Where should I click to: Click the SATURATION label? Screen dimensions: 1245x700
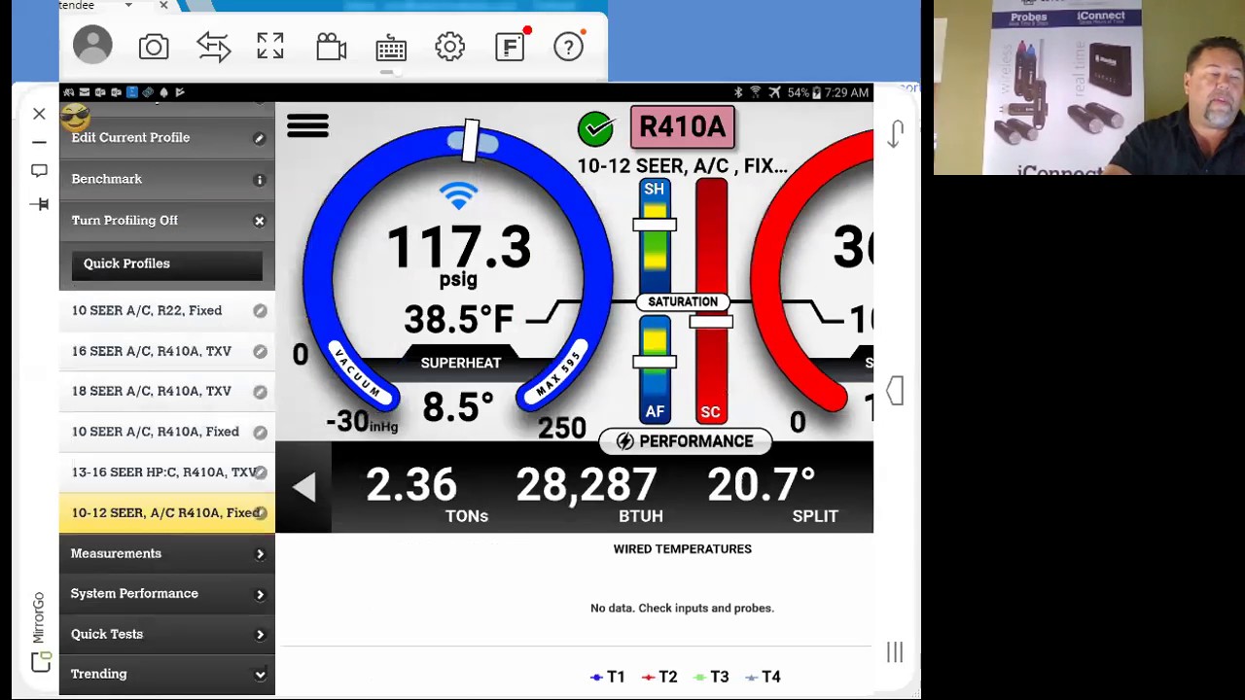(x=683, y=302)
